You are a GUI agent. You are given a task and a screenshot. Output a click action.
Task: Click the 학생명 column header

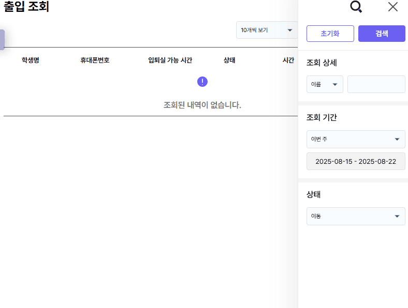click(31, 60)
